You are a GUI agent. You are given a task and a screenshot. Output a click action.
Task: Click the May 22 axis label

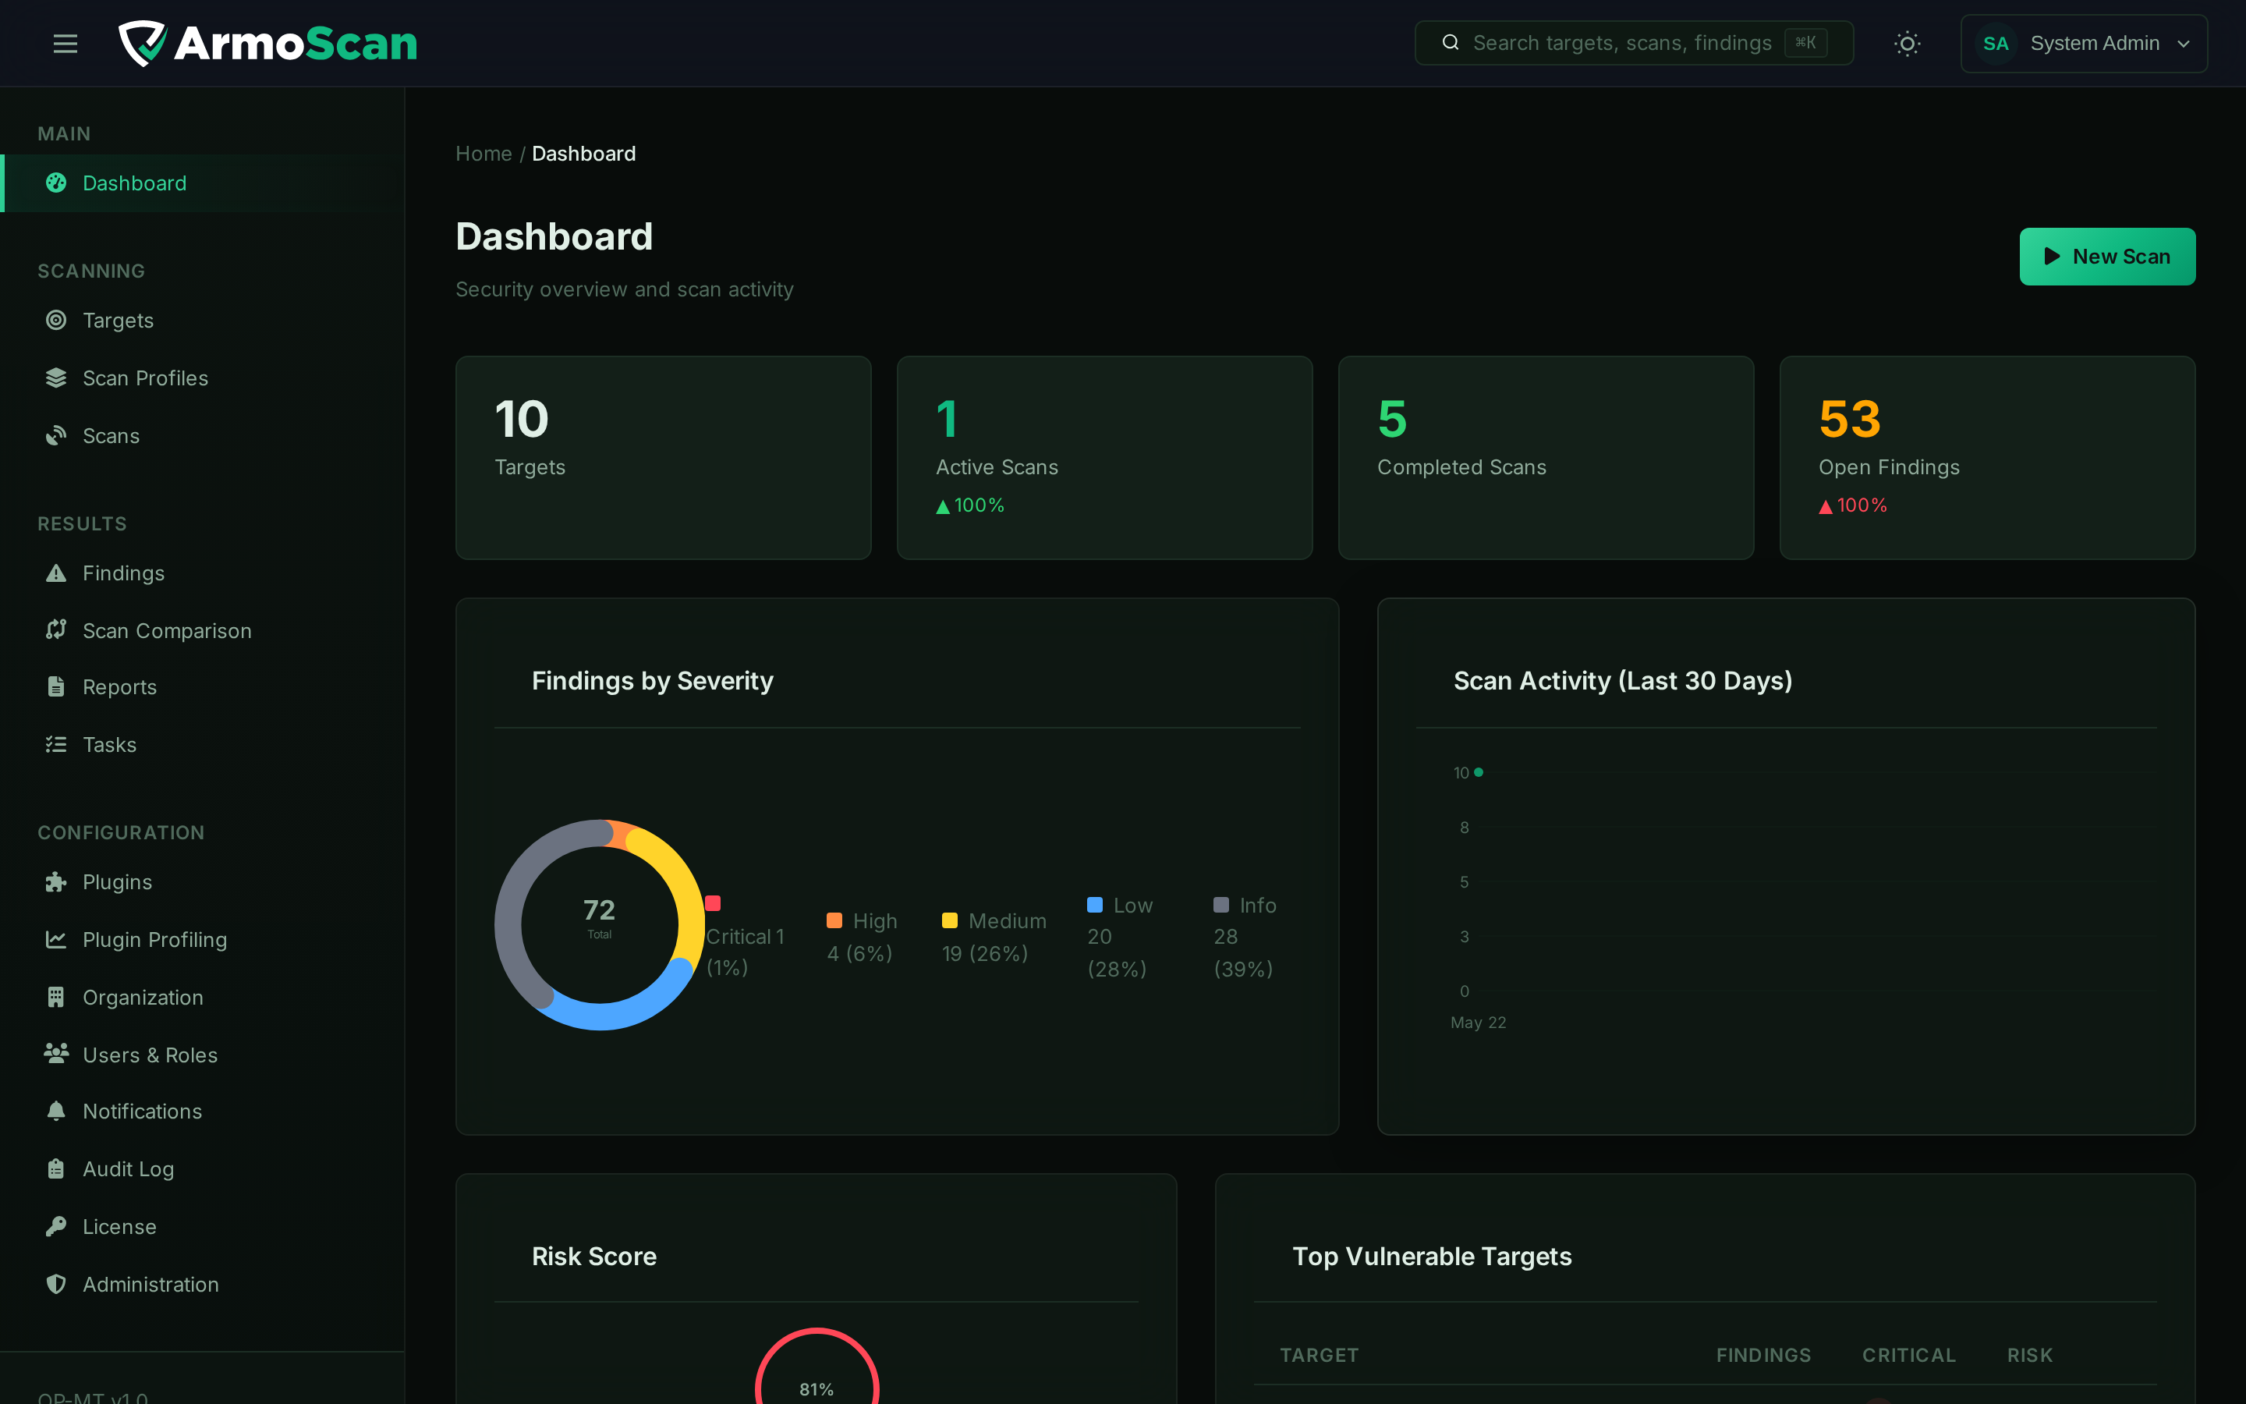coord(1479,1023)
